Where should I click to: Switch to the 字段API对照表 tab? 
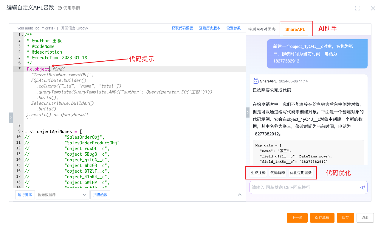point(262,29)
